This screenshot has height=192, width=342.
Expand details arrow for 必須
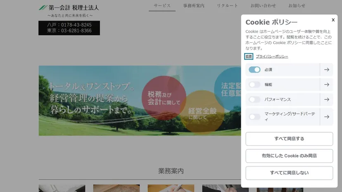click(327, 70)
